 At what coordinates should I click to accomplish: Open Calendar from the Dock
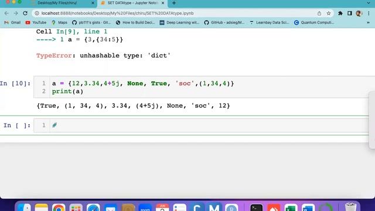(162, 207)
